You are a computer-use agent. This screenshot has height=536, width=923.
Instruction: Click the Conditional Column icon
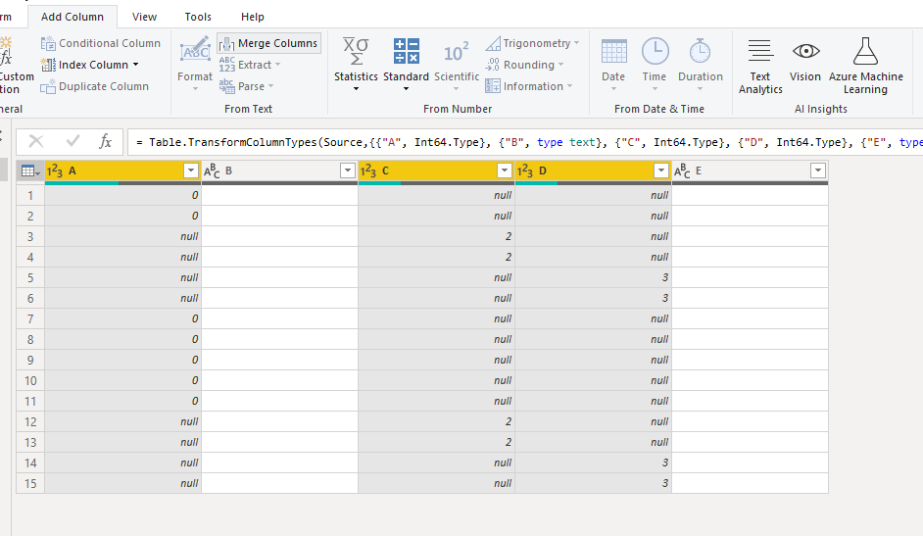(x=48, y=43)
